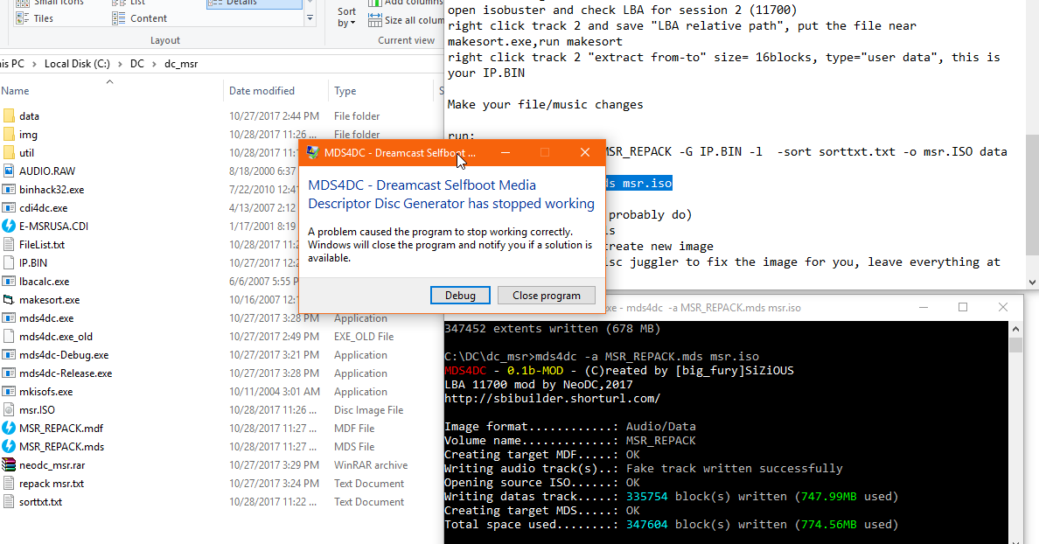Select msr.ISO disc image icon
The height and width of the screenshot is (544, 1039).
[9, 410]
